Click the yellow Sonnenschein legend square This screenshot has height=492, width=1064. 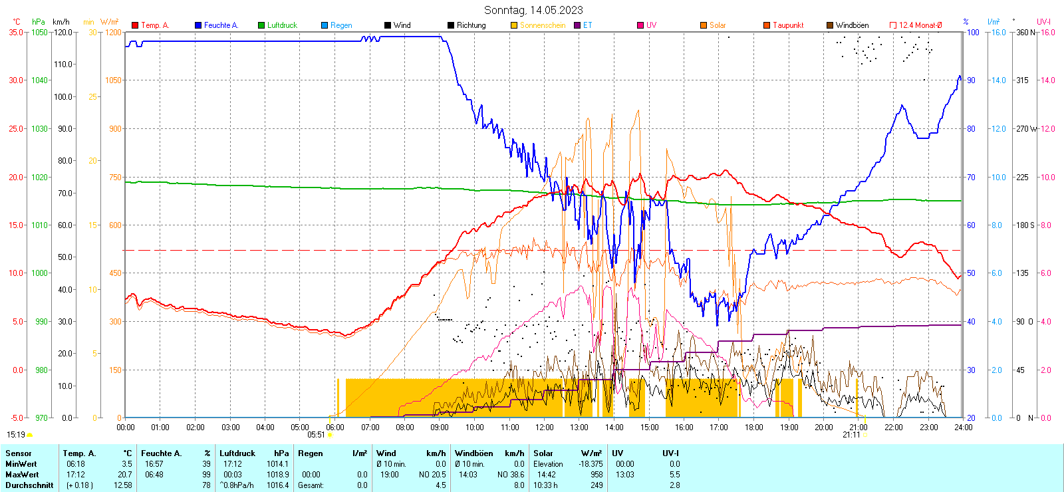pyautogui.click(x=514, y=25)
